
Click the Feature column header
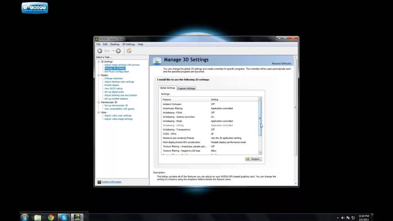click(x=185, y=99)
